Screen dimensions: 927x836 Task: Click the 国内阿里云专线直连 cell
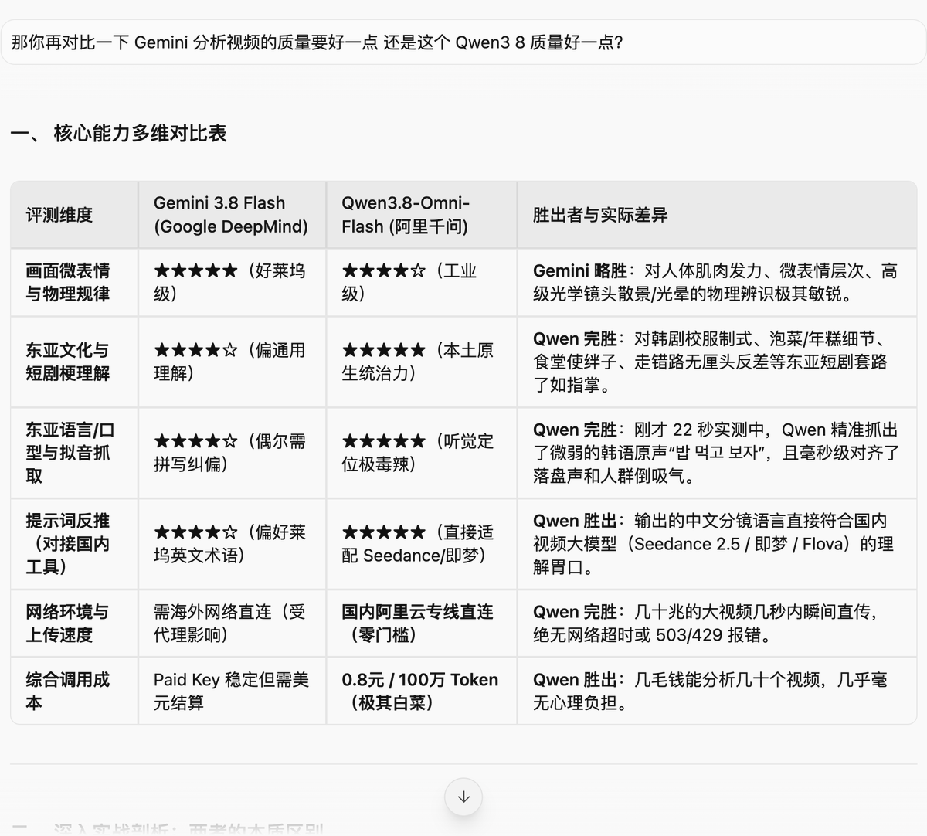pyautogui.click(x=421, y=624)
